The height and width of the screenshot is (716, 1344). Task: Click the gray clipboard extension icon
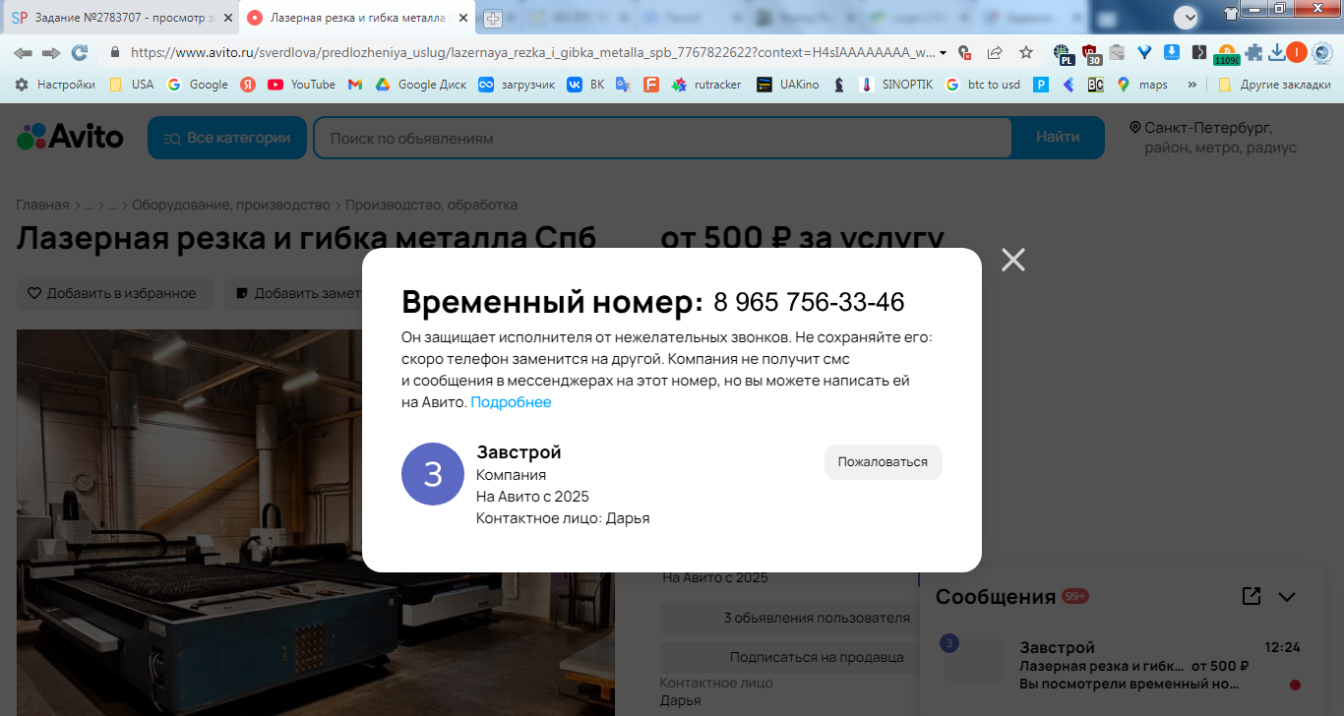click(1117, 52)
